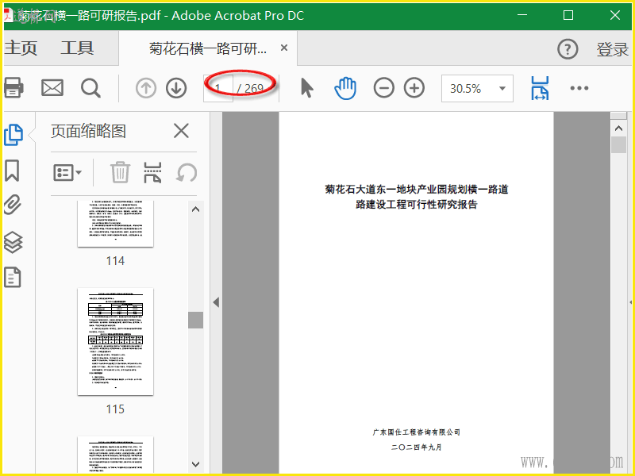
Task: Go to next page arrow
Action: pyautogui.click(x=176, y=88)
